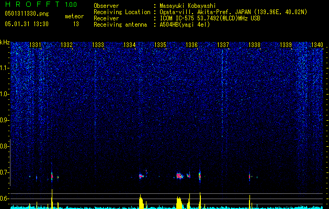Viewport: 329px width, 209px height.
Task: Click the 1338 time marker
Action: (254, 45)
